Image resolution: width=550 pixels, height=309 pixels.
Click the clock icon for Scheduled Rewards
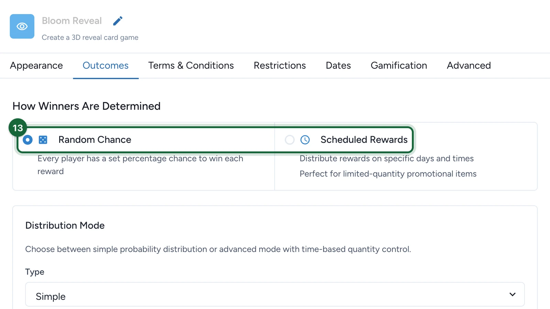point(305,140)
